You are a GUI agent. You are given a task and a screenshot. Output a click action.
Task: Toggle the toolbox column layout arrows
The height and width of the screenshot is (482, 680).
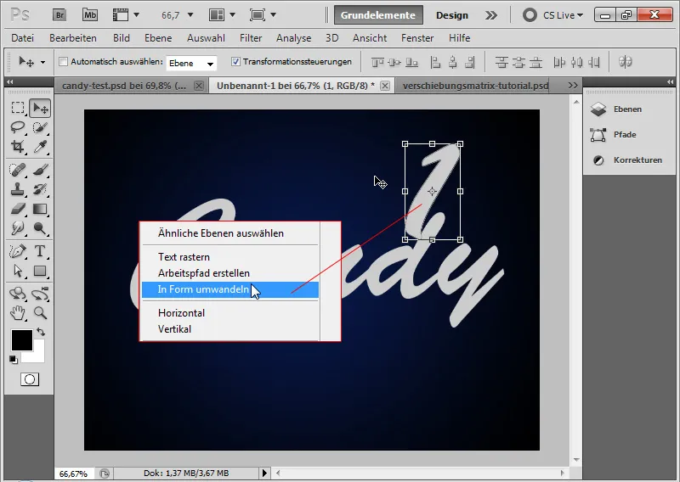coord(9,81)
